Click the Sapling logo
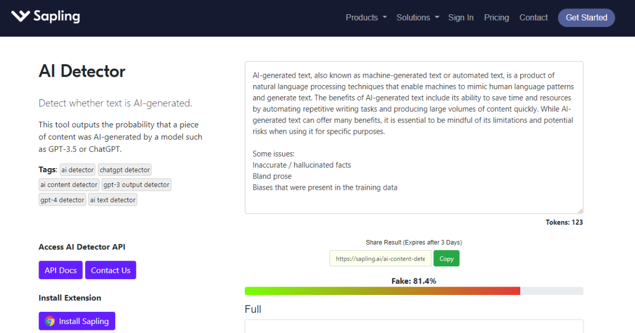 pyautogui.click(x=45, y=16)
